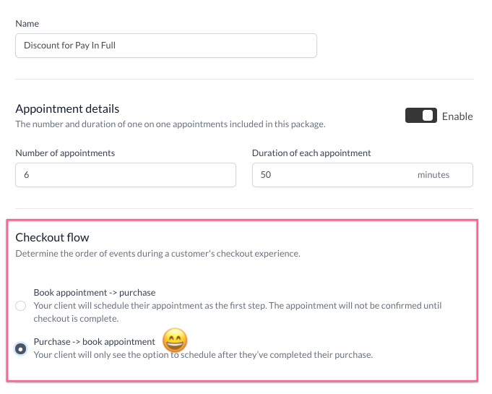Click the Checkout flow description text

point(157,254)
